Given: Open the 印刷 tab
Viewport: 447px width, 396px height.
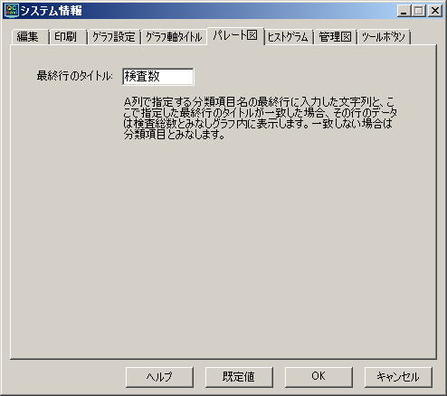Looking at the screenshot, I should (x=68, y=37).
